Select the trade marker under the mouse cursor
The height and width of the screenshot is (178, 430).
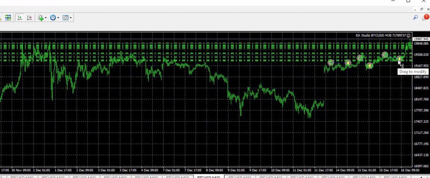tap(399, 59)
